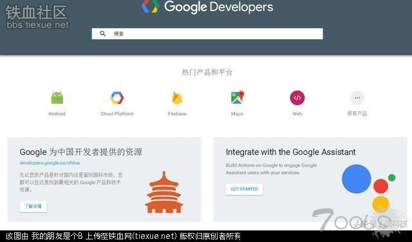Open the Cloud Platform hexagon icon
The height and width of the screenshot is (242, 412).
coord(117,98)
